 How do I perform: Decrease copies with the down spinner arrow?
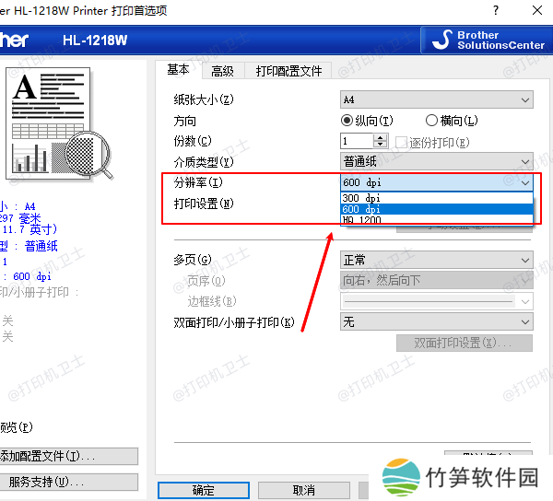[x=380, y=146]
